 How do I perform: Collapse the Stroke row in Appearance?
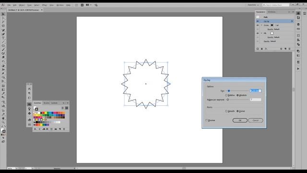coord(261,25)
